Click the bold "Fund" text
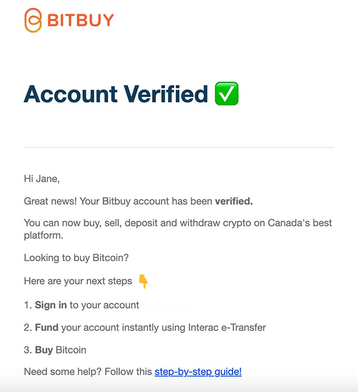358x392 pixels. pos(47,328)
